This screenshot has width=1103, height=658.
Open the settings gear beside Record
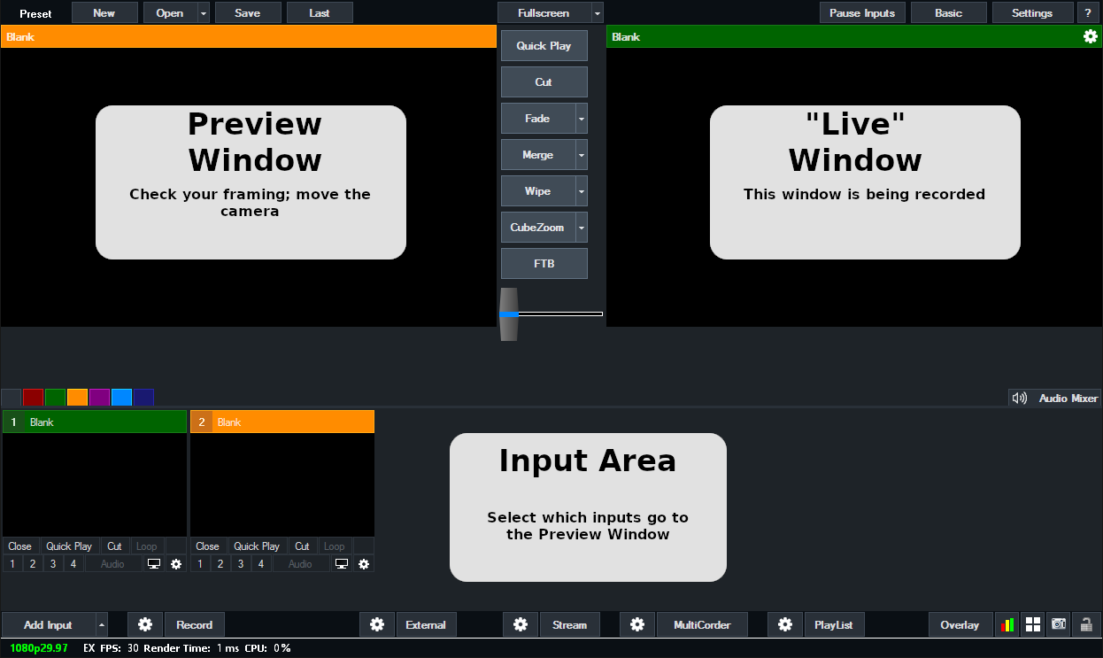click(x=145, y=624)
